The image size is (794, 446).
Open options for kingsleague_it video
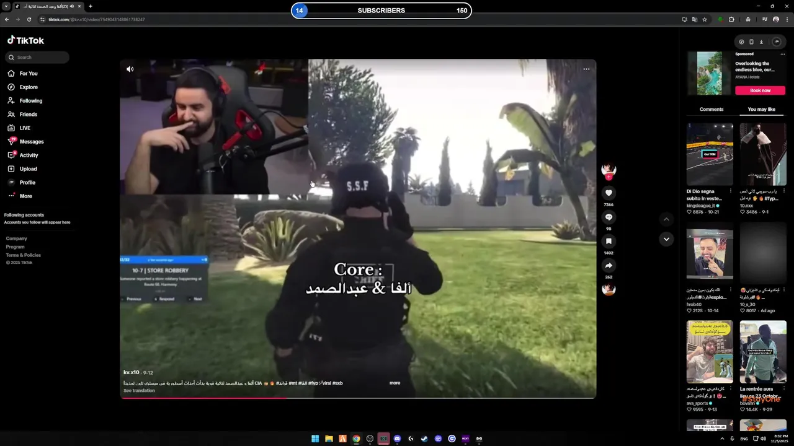tap(730, 191)
